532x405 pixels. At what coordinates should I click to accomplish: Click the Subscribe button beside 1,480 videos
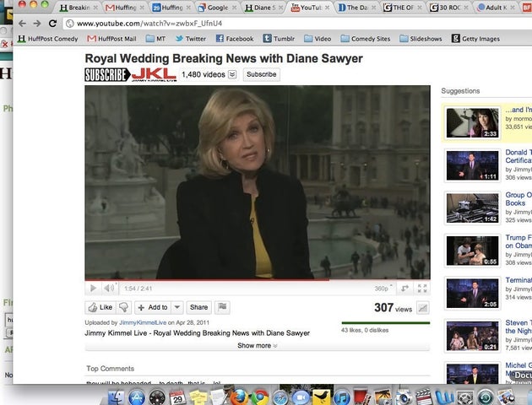click(261, 74)
